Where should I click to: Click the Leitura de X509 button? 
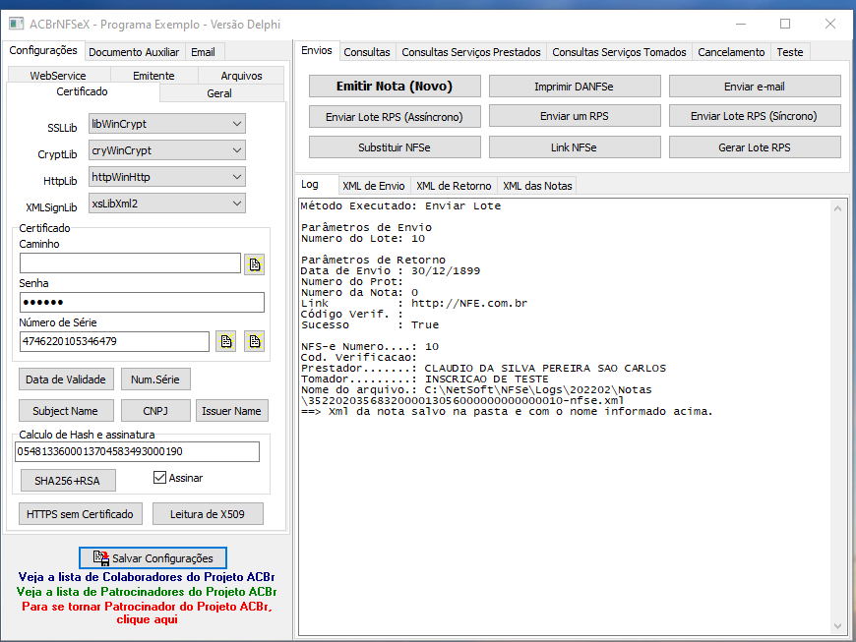[208, 514]
